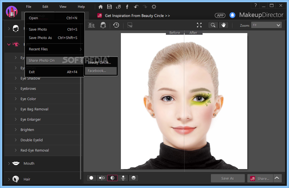Select Beauty Circle... in share submenu
The height and width of the screenshot is (188, 289).
coord(101,62)
